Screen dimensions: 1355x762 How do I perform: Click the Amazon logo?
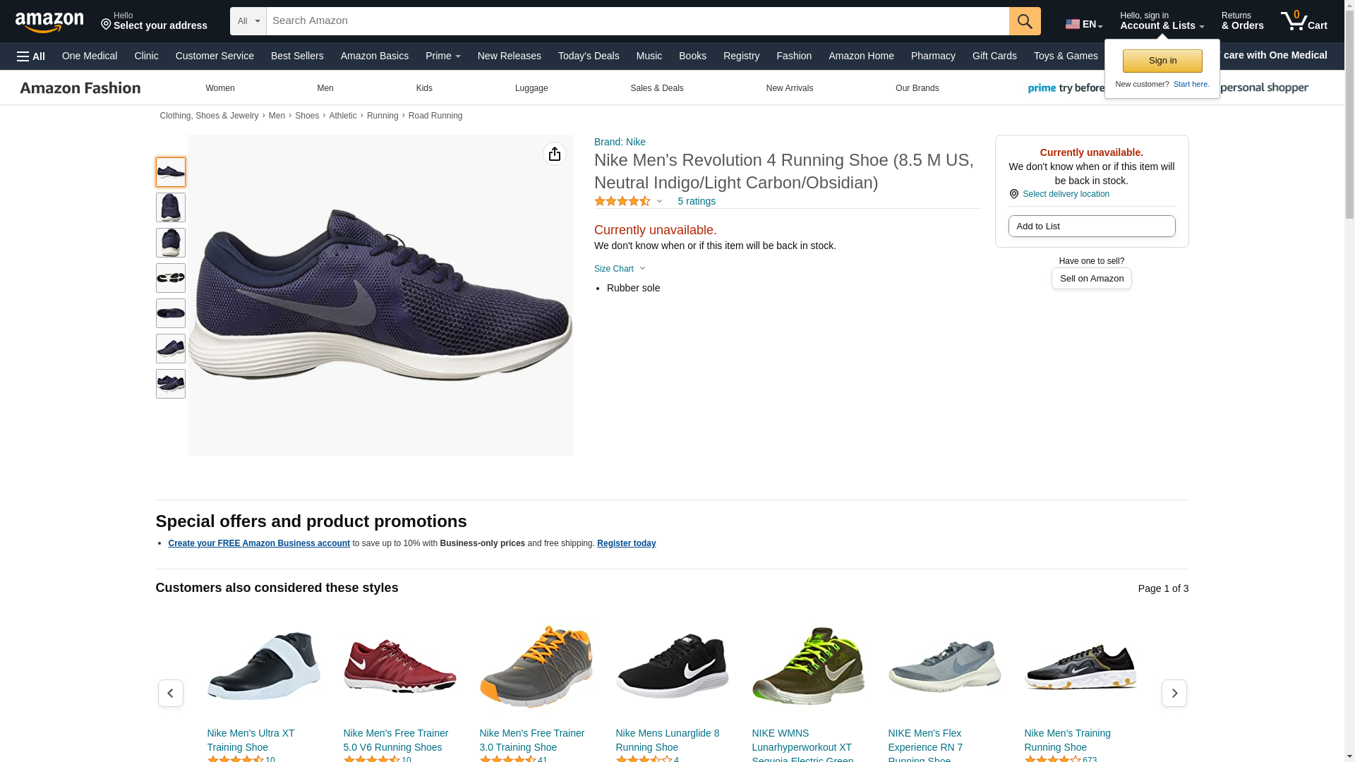pyautogui.click(x=49, y=22)
